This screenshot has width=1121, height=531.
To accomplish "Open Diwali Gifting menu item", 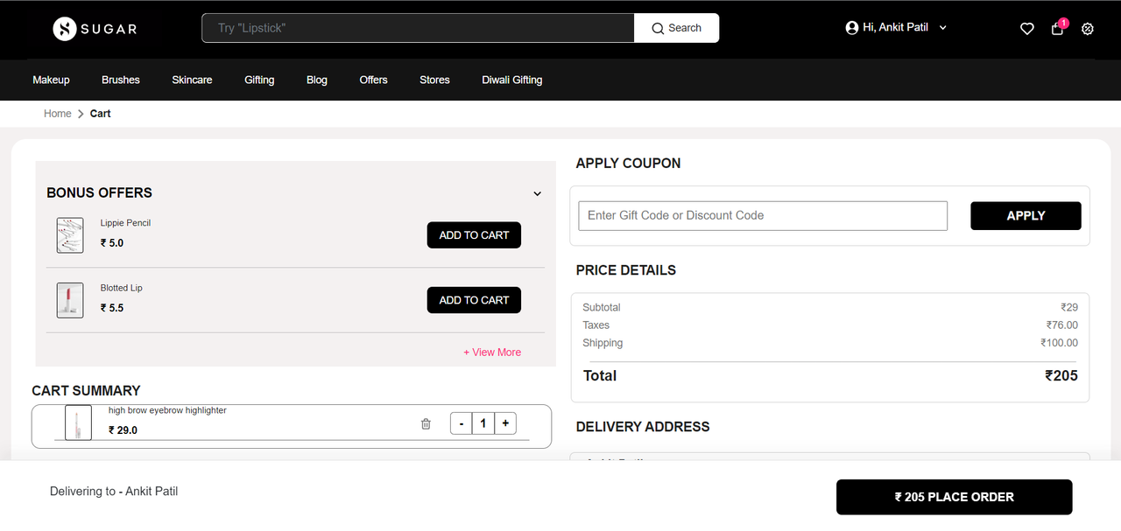I will (512, 80).
